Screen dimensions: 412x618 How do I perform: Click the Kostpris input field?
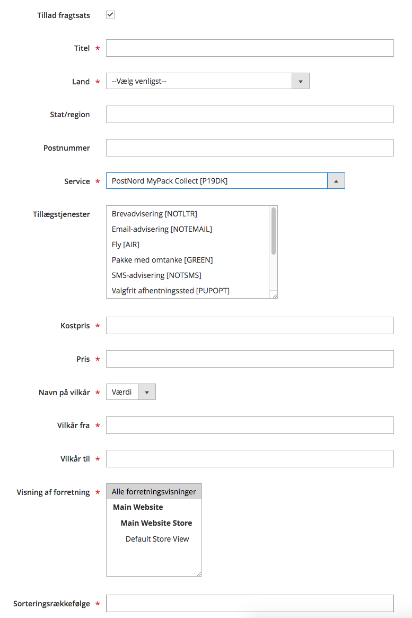(x=250, y=325)
